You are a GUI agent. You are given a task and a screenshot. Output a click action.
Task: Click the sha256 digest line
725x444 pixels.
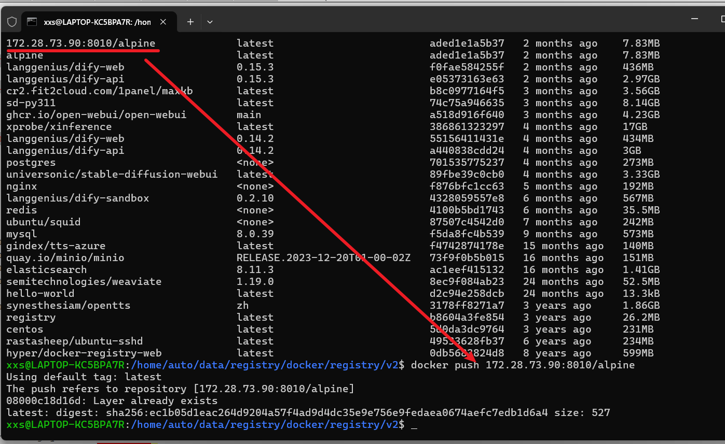point(308,413)
